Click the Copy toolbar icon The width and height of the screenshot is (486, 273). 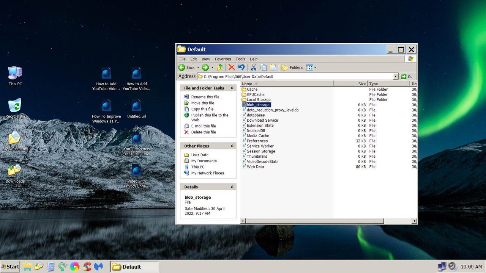pos(263,67)
